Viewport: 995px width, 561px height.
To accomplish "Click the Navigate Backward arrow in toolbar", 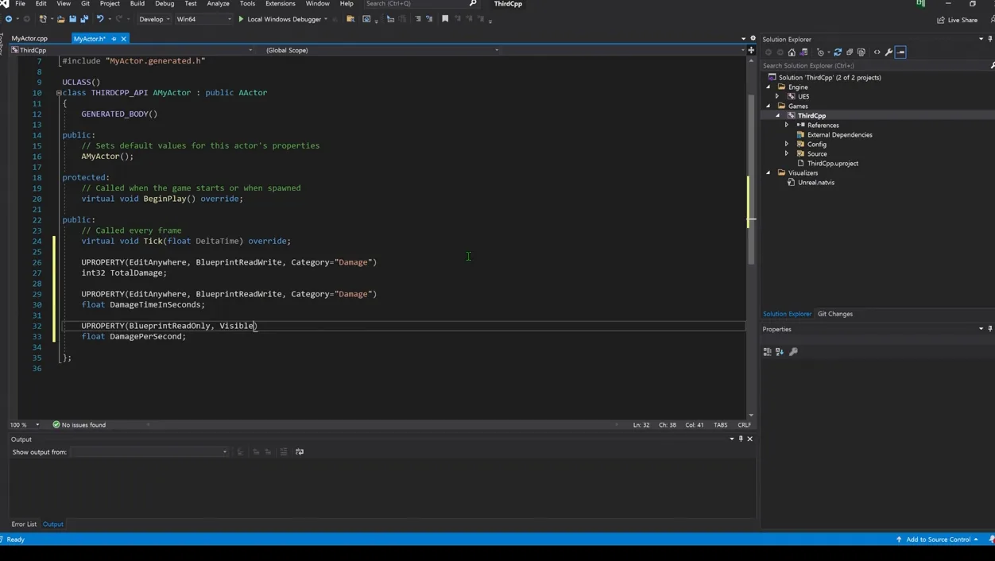I will point(9,19).
